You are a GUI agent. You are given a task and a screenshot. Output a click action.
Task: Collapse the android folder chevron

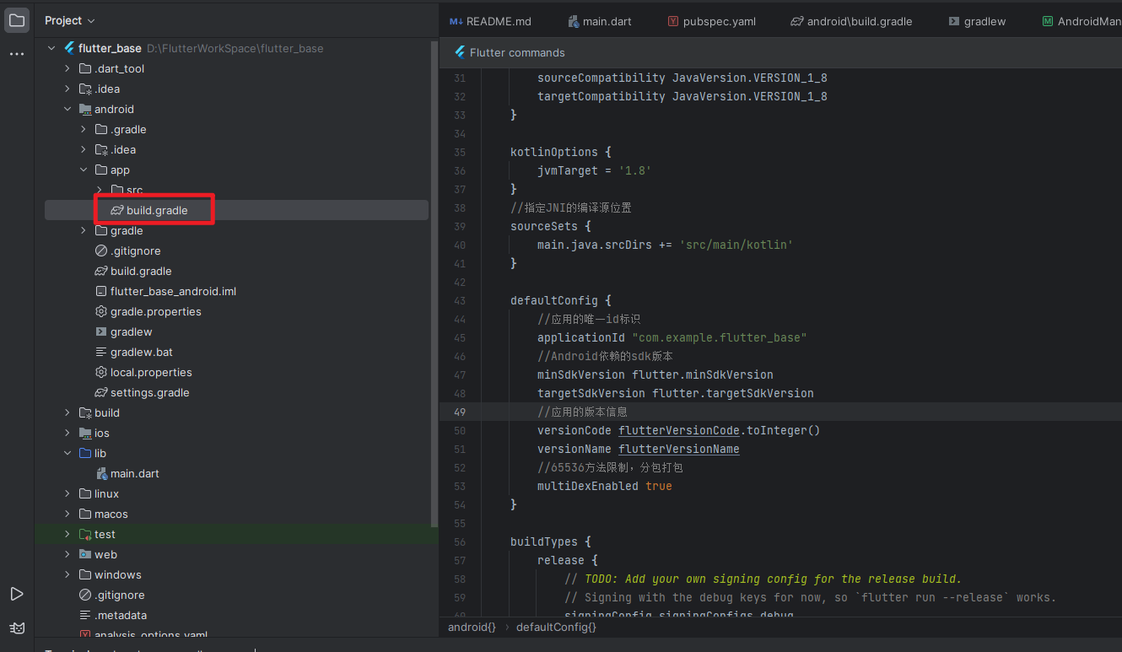click(x=67, y=109)
